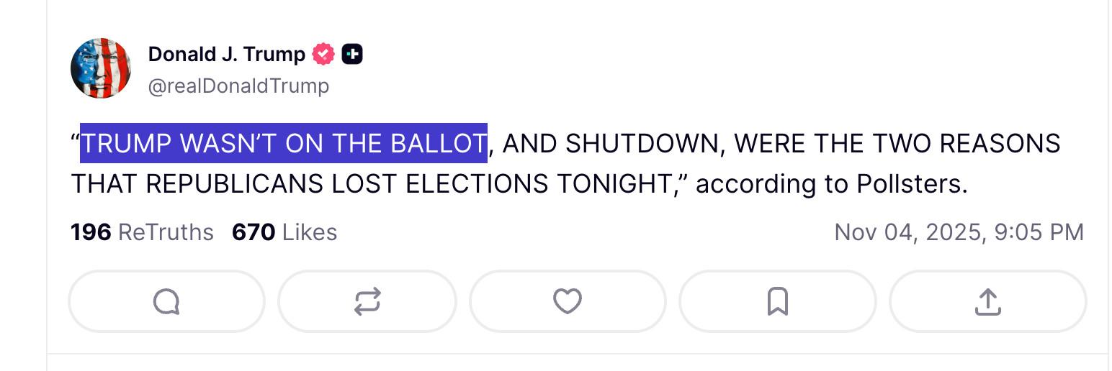The width and height of the screenshot is (1112, 371).
Task: Open the Donald J. Trump profile name
Action: coord(226,54)
